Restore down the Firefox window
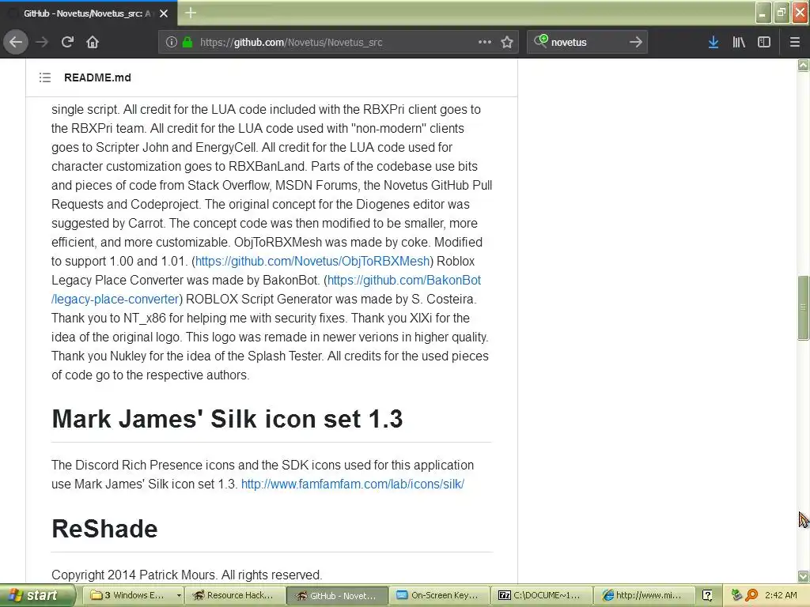 (782, 13)
